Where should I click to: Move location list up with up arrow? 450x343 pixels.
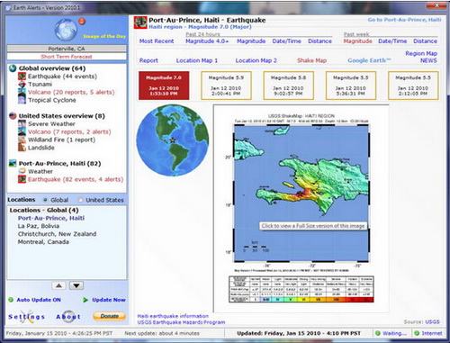tap(58, 285)
